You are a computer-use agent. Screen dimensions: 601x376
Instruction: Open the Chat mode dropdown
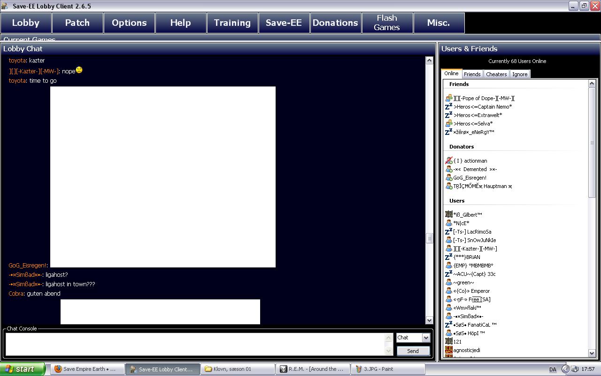point(425,337)
